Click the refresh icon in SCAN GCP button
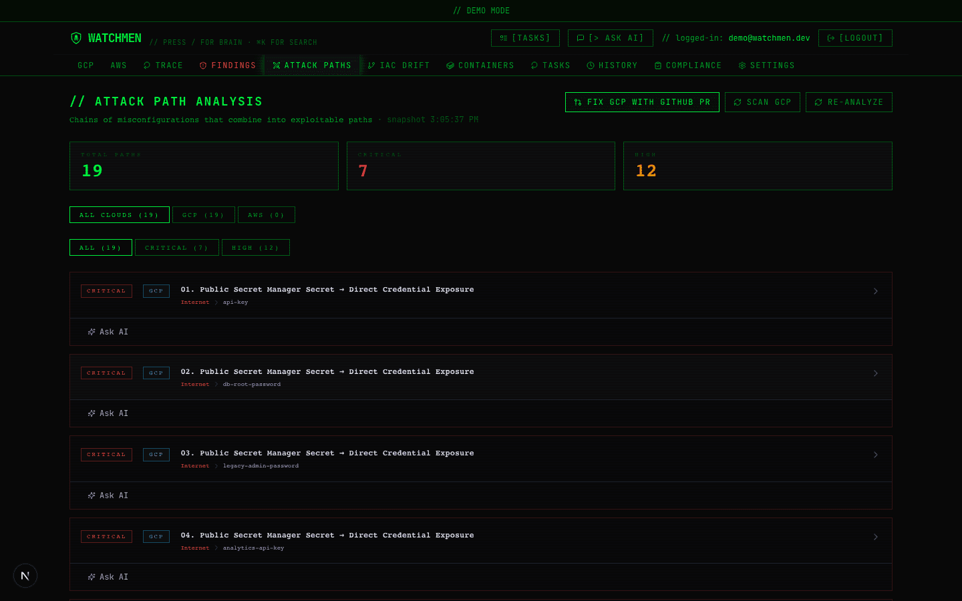Image resolution: width=962 pixels, height=601 pixels. [x=738, y=102]
